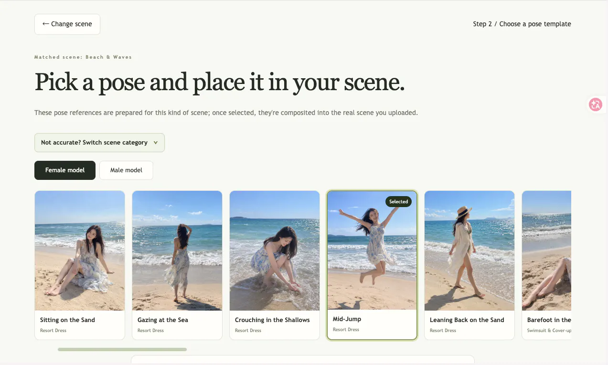This screenshot has height=365, width=608.
Task: Click the 'Sitting on the Sand' title text
Action: pos(67,320)
